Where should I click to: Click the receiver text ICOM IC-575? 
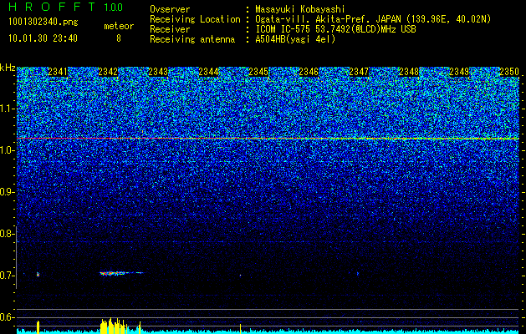click(x=283, y=29)
